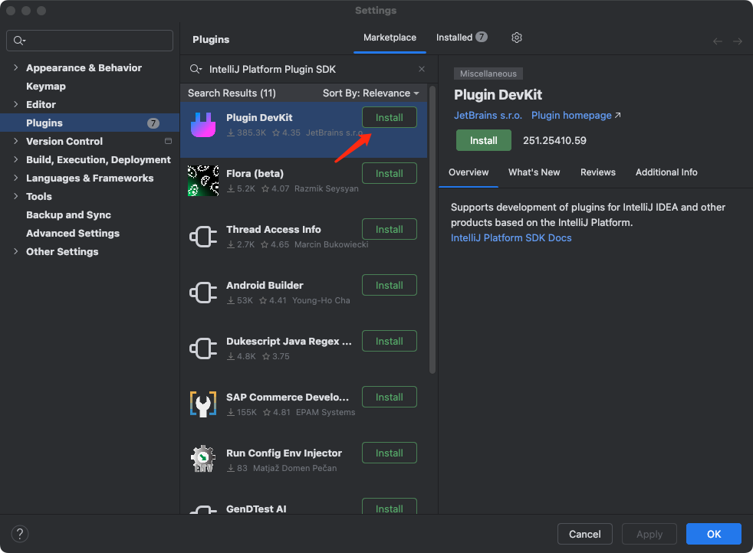Screen dimensions: 753x553
Task: Select Keymap in the settings tree
Action: pyautogui.click(x=45, y=87)
